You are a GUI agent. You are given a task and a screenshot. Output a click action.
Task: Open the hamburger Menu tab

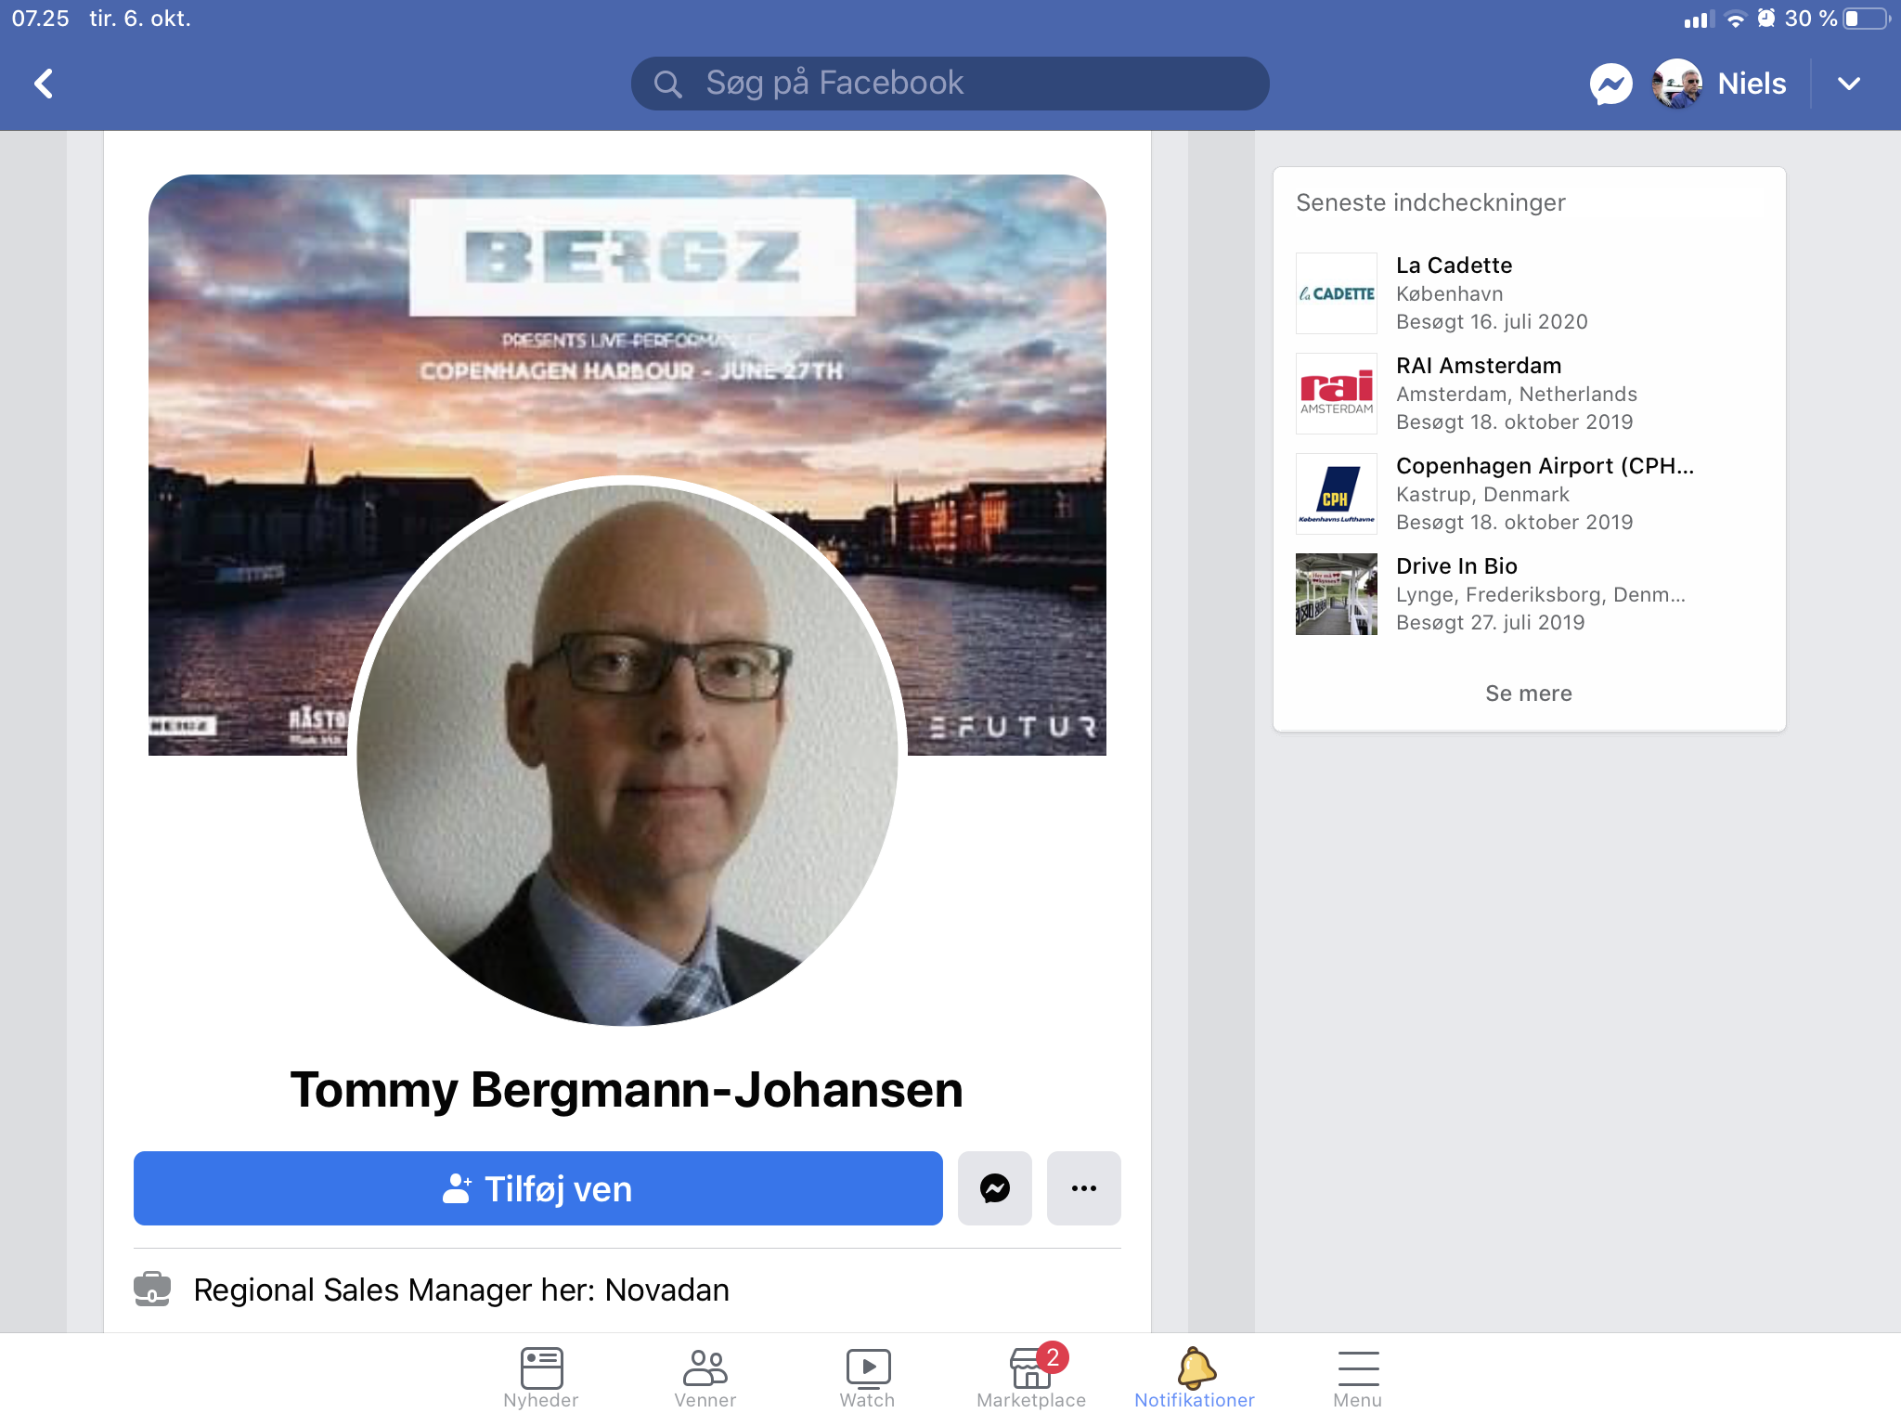[1358, 1378]
